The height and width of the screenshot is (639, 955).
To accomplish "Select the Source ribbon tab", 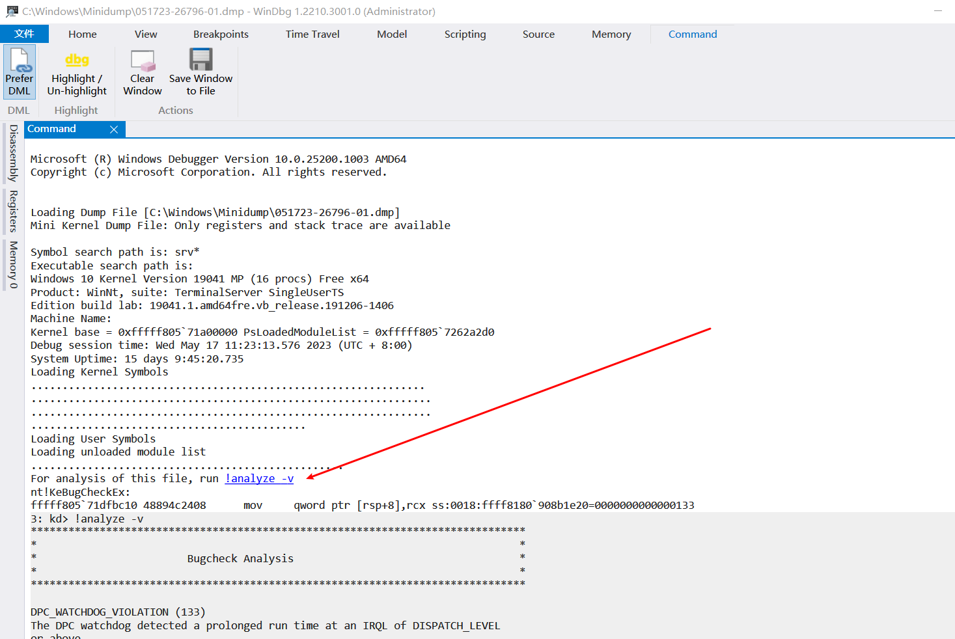I will pyautogui.click(x=538, y=34).
